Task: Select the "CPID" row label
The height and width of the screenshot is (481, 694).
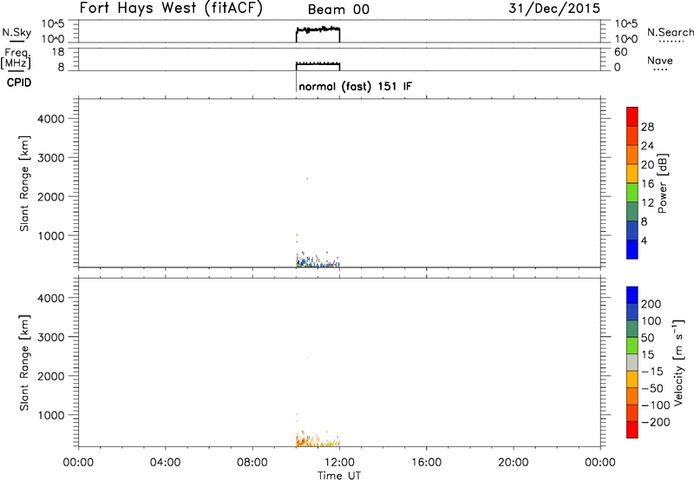Action: point(19,82)
